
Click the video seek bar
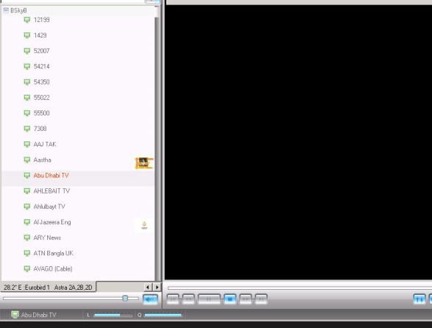tap(300, 288)
